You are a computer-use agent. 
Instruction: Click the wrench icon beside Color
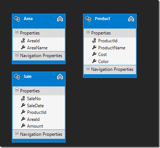tap(94, 61)
